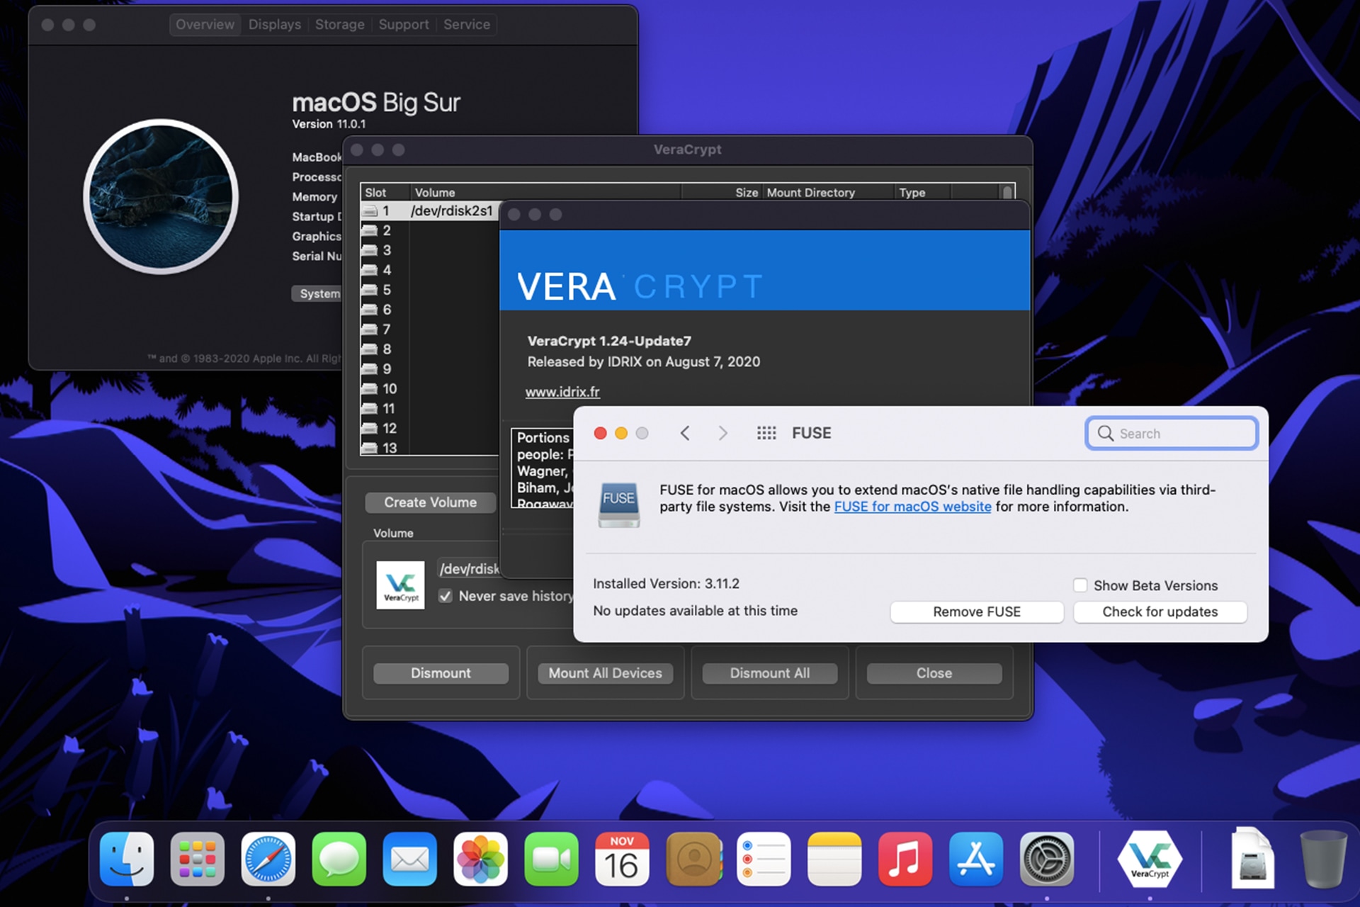Click the Search field in FUSE window
The width and height of the screenshot is (1360, 907).
pos(1172,433)
